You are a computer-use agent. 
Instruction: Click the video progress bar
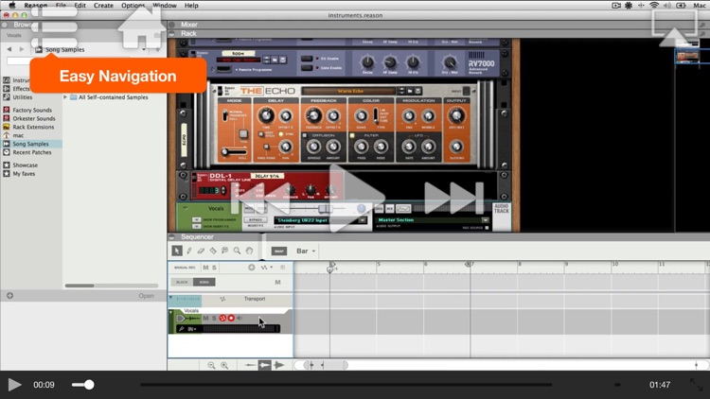pos(346,385)
